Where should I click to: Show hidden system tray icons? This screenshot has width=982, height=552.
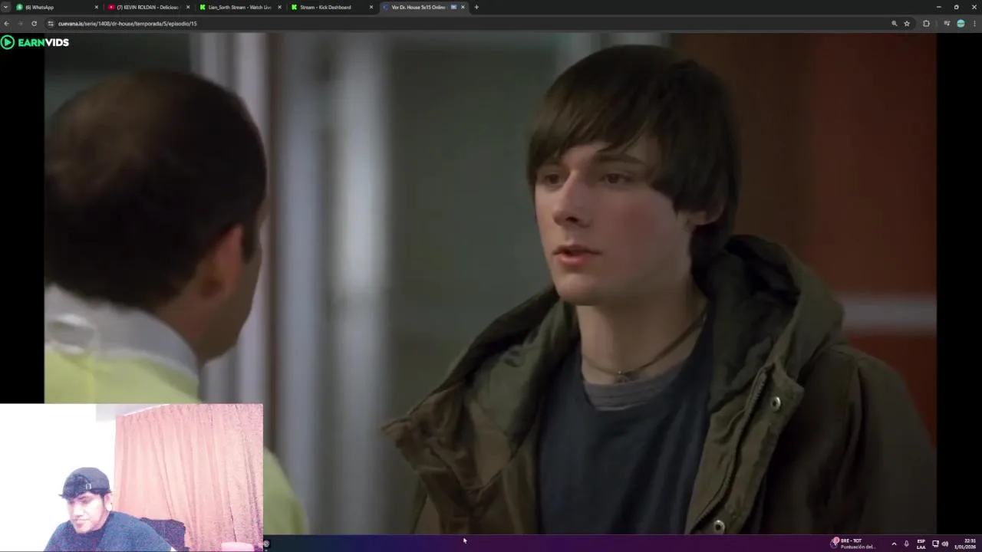[894, 544]
